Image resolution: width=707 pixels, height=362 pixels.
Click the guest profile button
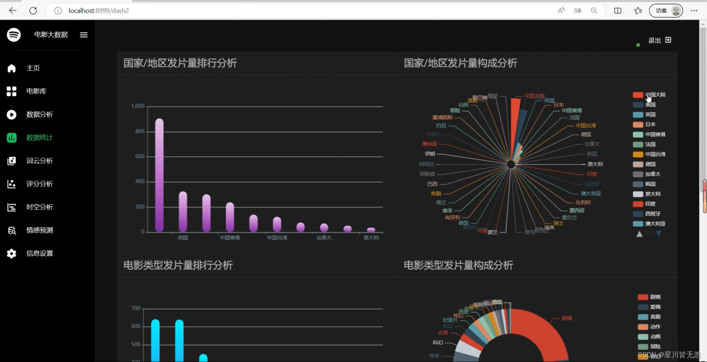point(666,11)
